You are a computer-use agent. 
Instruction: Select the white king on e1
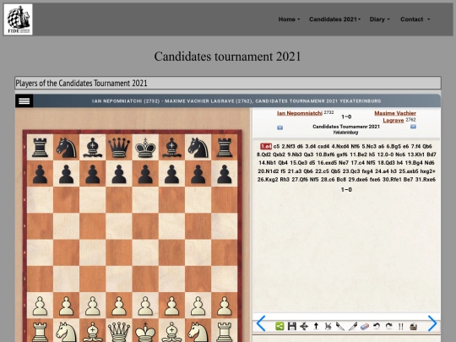pos(145,331)
